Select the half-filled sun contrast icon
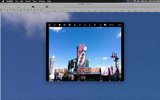This screenshot has height=100, width=160. [x=65, y=25]
